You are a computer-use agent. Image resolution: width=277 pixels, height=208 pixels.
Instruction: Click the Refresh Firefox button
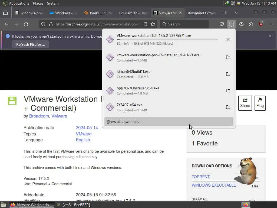pyautogui.click(x=31, y=44)
